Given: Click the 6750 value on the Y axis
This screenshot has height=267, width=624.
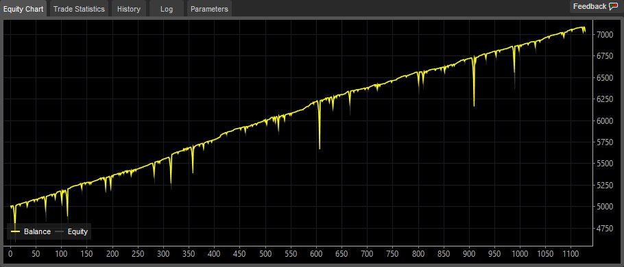Looking at the screenshot, I should tap(605, 56).
